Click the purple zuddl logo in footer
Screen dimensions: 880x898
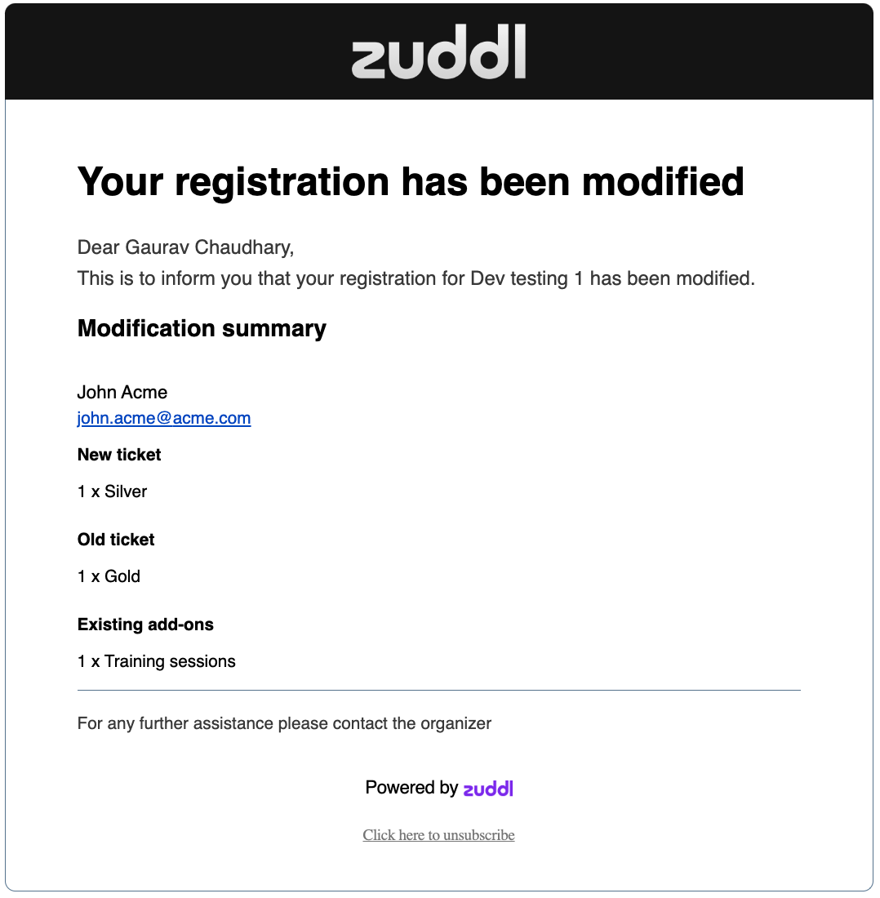coord(488,789)
